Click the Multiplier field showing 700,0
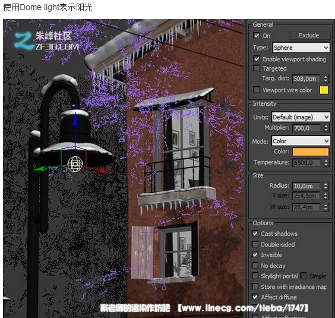This screenshot has height=318, width=335. [306, 128]
